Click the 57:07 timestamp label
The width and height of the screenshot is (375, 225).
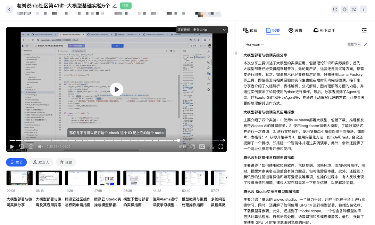(215, 191)
